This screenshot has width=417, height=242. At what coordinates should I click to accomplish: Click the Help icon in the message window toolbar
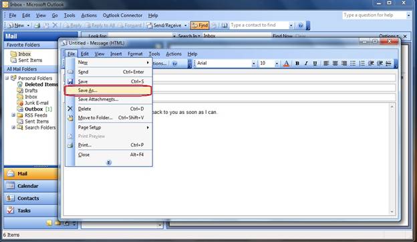pyautogui.click(x=174, y=63)
